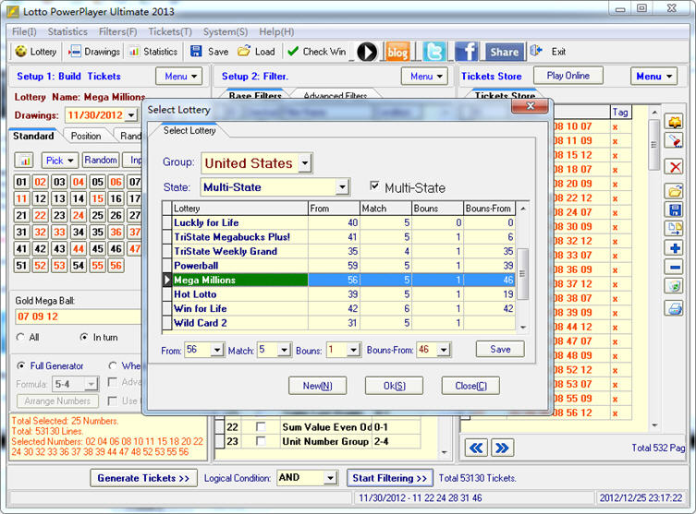Check the Unit Number Group filter box
Screen dimensions: 696x514
click(261, 441)
